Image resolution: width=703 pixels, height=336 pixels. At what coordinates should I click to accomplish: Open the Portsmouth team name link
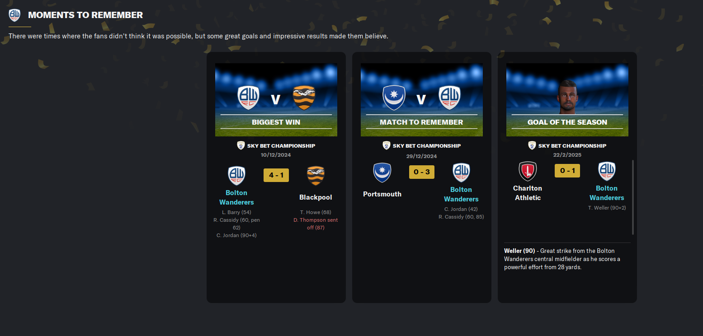click(382, 194)
